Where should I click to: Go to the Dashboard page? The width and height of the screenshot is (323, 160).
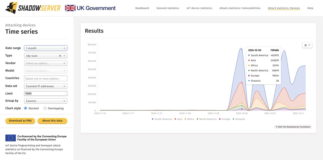pos(142,8)
